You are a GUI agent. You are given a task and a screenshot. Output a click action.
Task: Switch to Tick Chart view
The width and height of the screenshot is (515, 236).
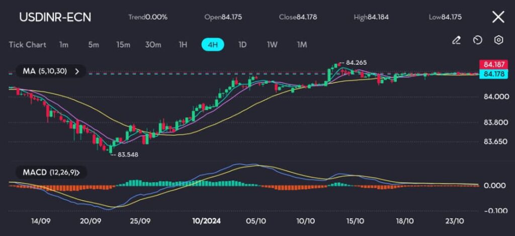tap(27, 45)
